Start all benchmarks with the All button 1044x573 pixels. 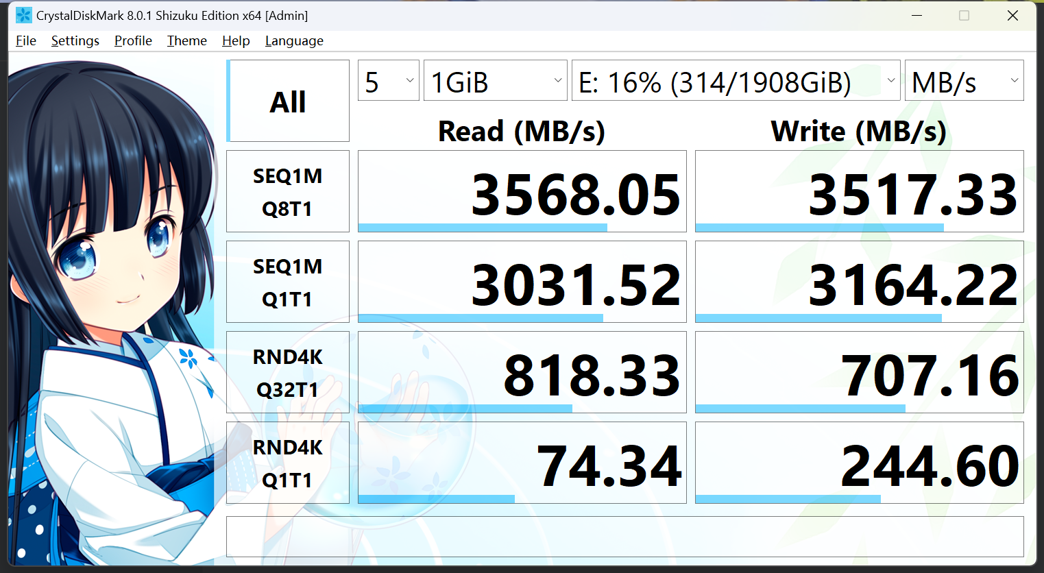pos(288,101)
